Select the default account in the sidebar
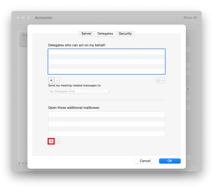The image size is (215, 187). 24,39
